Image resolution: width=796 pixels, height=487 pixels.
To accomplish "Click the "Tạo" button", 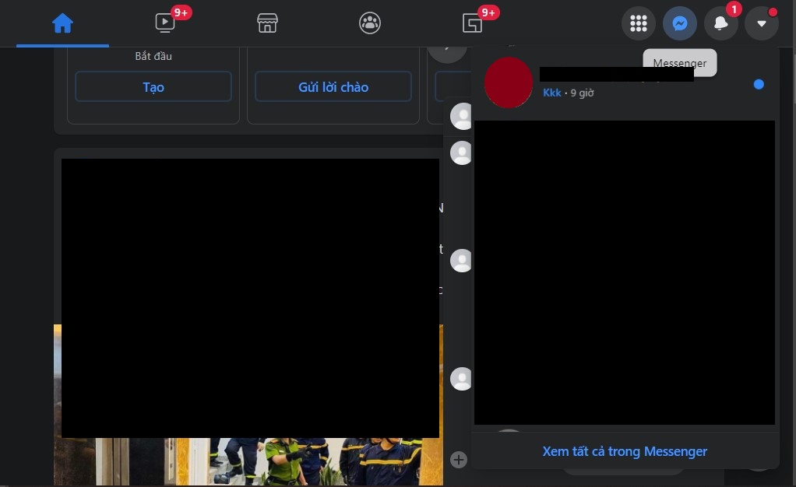I will click(153, 87).
